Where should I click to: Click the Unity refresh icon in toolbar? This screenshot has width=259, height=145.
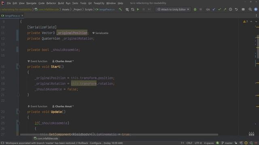tap(133, 9)
